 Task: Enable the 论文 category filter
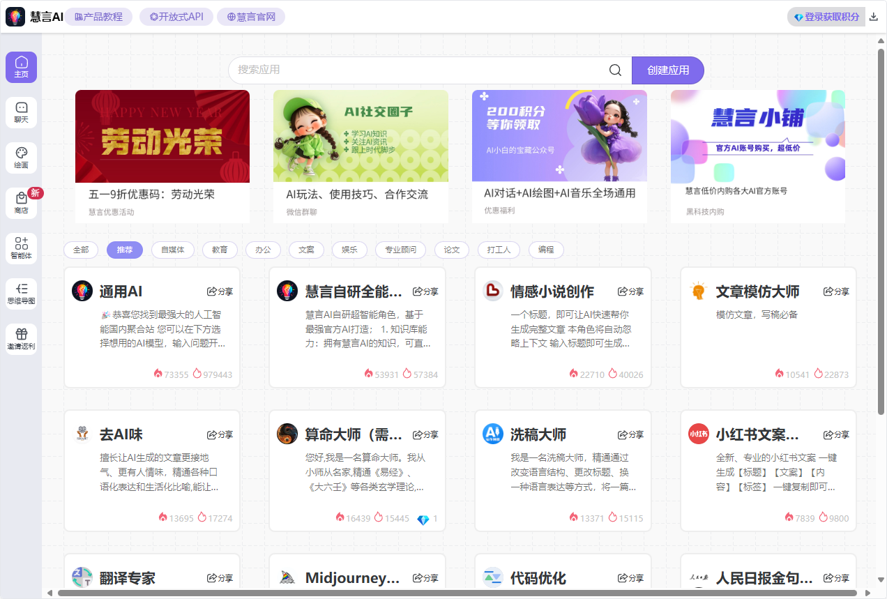[451, 250]
